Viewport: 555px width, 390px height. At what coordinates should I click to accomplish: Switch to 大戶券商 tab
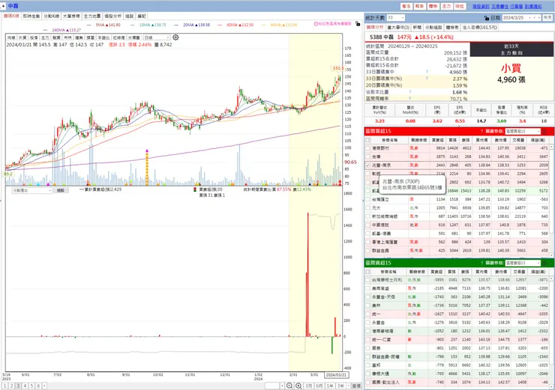tap(71, 16)
